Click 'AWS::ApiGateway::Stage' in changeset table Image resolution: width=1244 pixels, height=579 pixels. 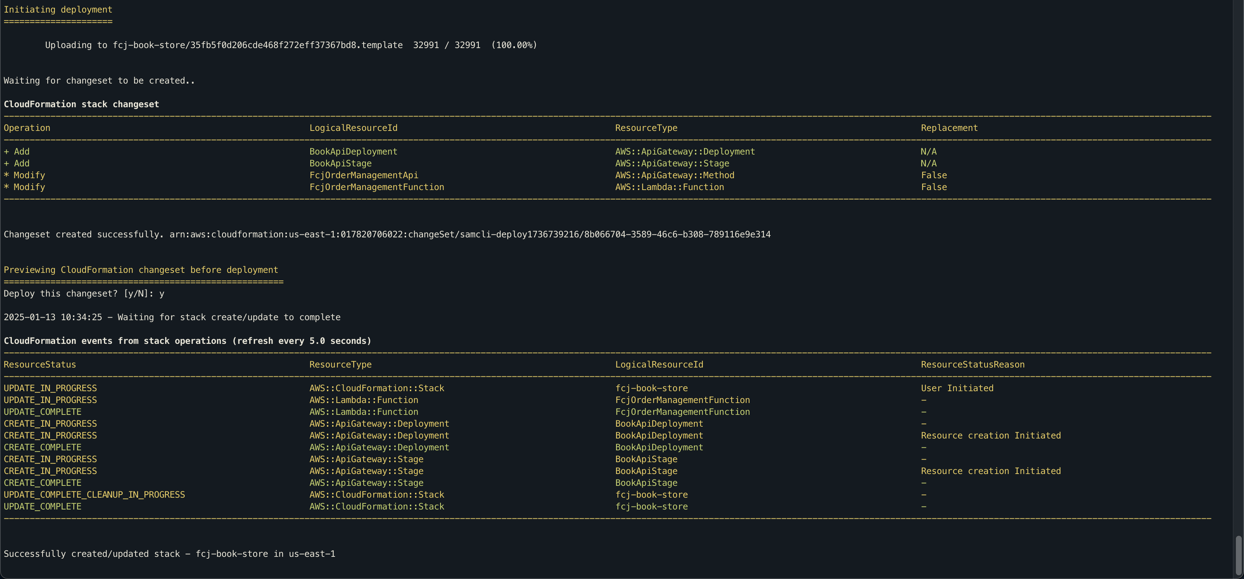pyautogui.click(x=672, y=163)
